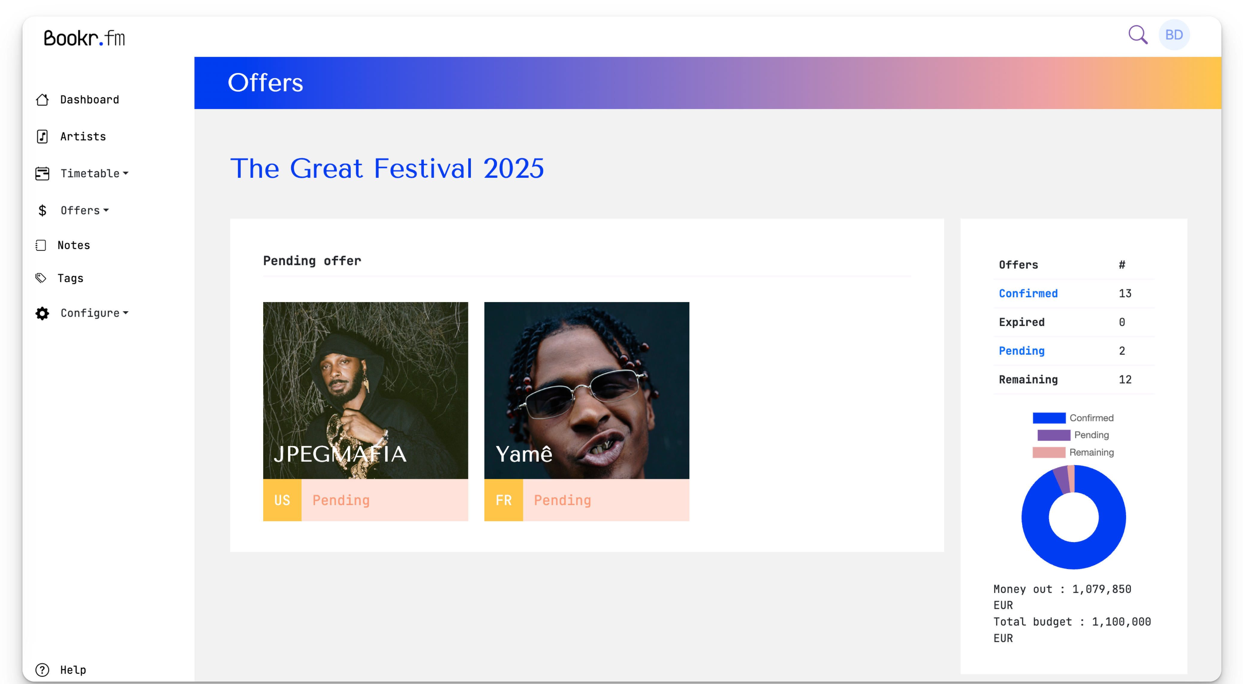
Task: Expand the Timetable dropdown menu
Action: (x=95, y=174)
